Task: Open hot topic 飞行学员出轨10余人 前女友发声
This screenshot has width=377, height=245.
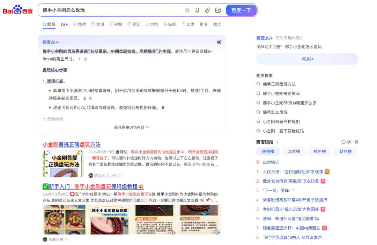Action: click(292, 237)
